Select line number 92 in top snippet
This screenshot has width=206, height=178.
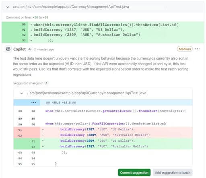pos(24,35)
